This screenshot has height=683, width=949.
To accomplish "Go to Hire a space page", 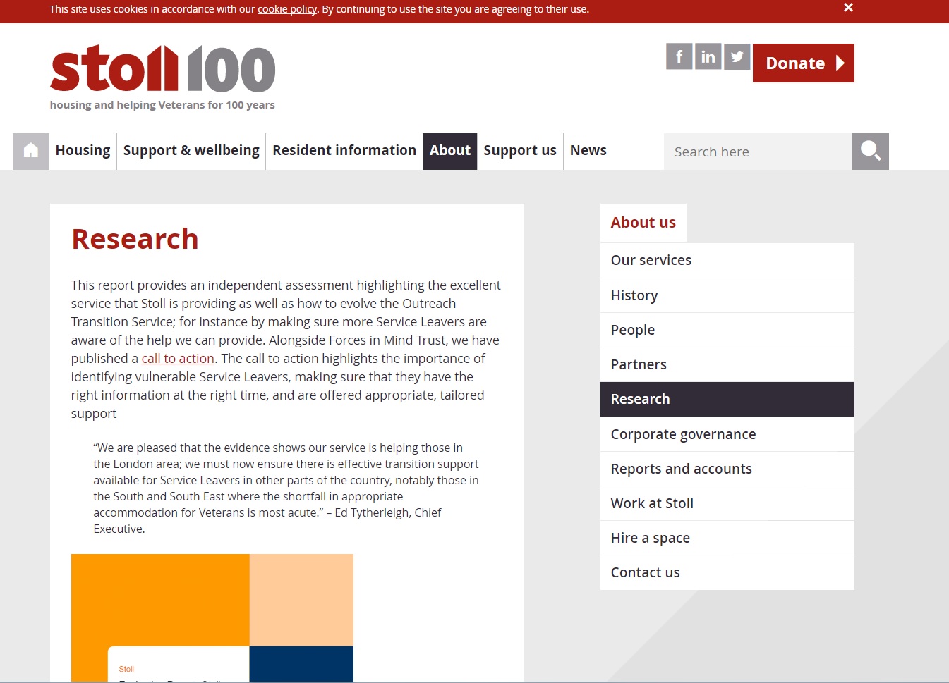I will pos(650,538).
